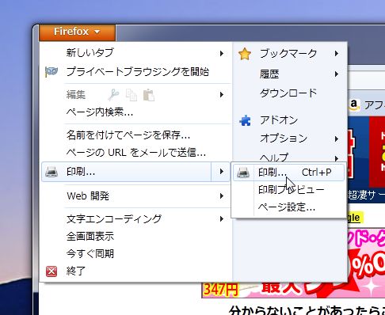The height and width of the screenshot is (315, 385).
Task: Click the private browsing mask icon
Action: (51, 71)
